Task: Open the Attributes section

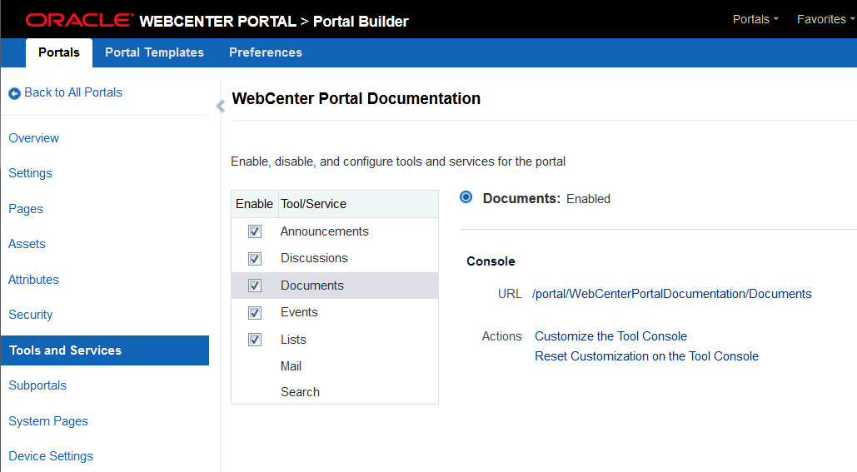Action: click(33, 280)
